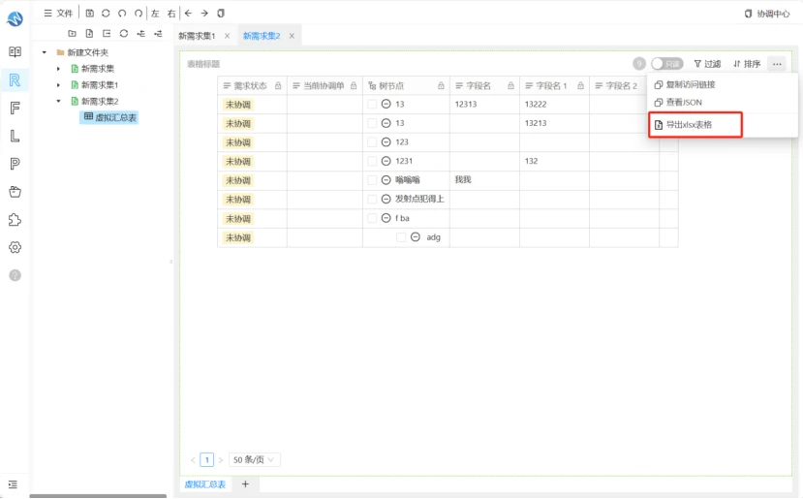This screenshot has height=499, width=803.
Task: Click the app logo icon
Action: 15,19
